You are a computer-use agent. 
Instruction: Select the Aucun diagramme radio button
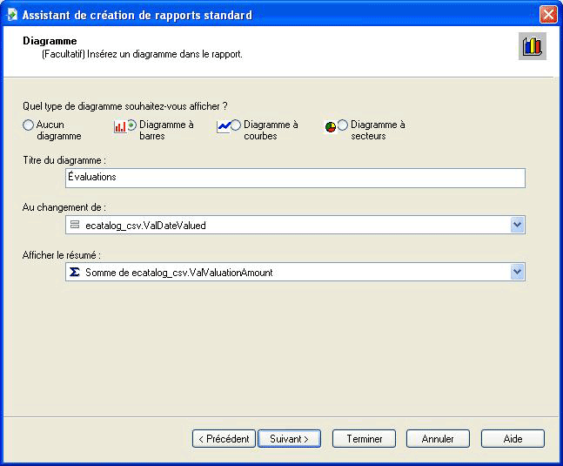29,125
